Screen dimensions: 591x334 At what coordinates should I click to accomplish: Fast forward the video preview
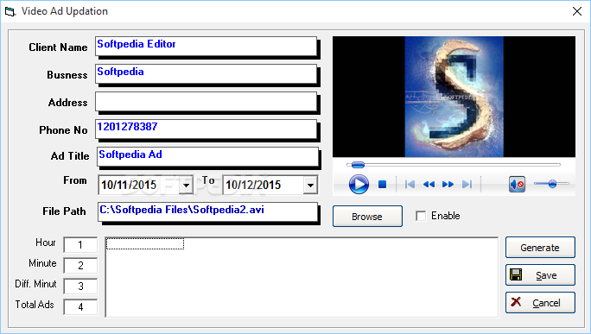click(x=448, y=184)
